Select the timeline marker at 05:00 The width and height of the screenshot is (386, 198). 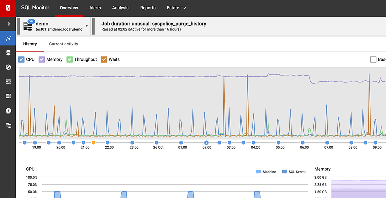279,143
